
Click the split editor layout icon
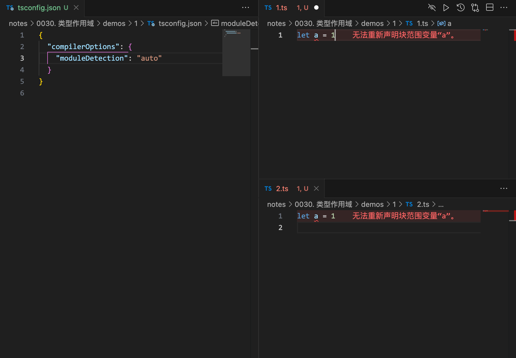489,8
